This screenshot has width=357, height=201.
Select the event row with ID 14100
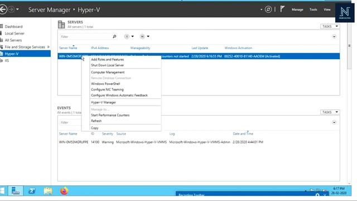199,142
